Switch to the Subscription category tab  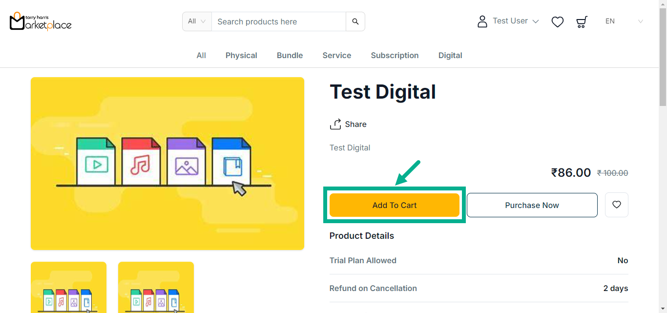pos(395,56)
